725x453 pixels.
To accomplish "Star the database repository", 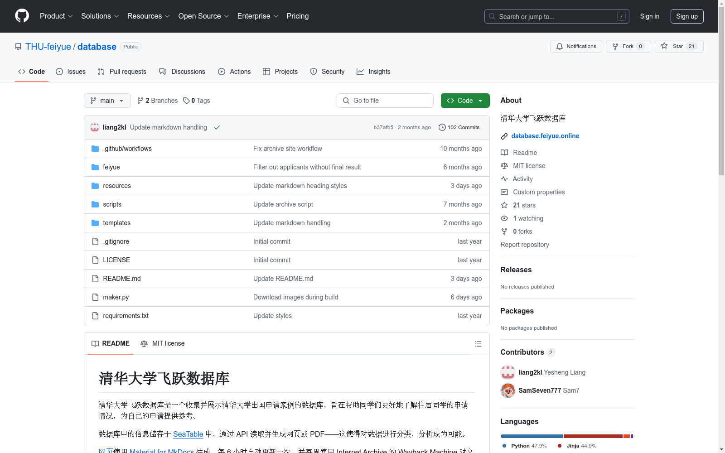I will (x=679, y=46).
